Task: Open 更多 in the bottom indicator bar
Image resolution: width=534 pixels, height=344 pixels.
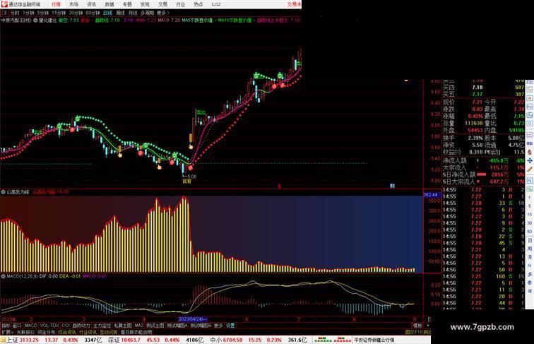Action: (218, 326)
